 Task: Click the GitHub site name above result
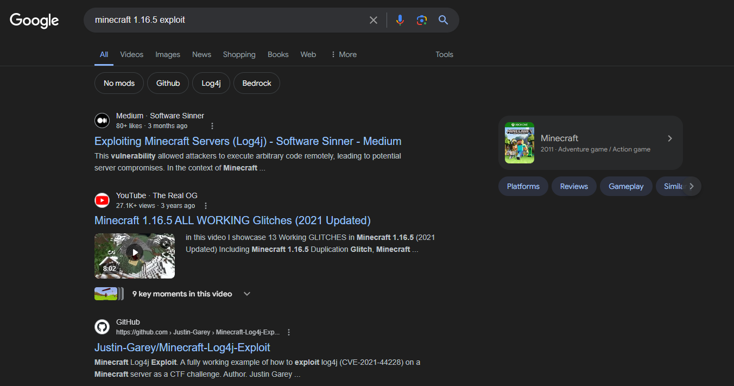pos(128,322)
